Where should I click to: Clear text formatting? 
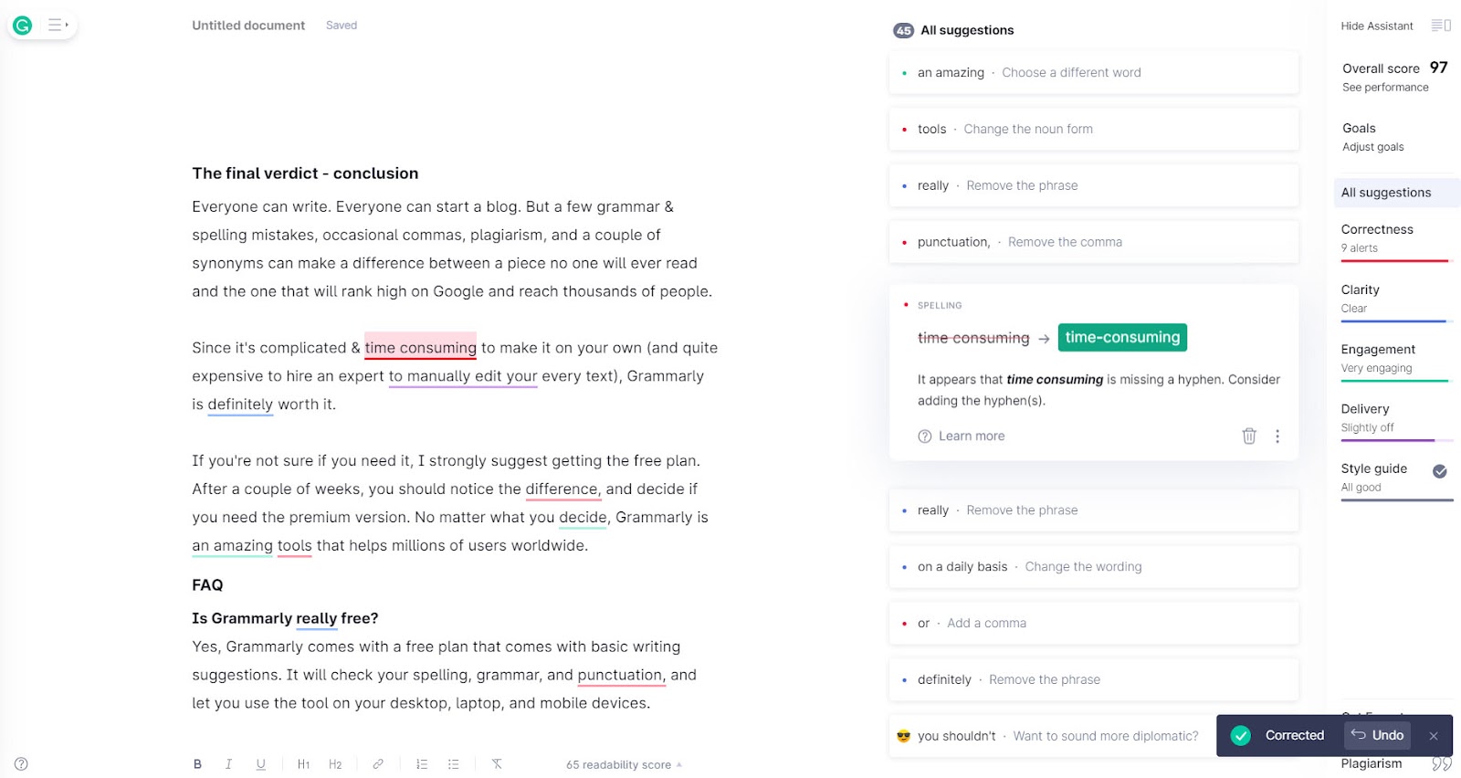(497, 764)
